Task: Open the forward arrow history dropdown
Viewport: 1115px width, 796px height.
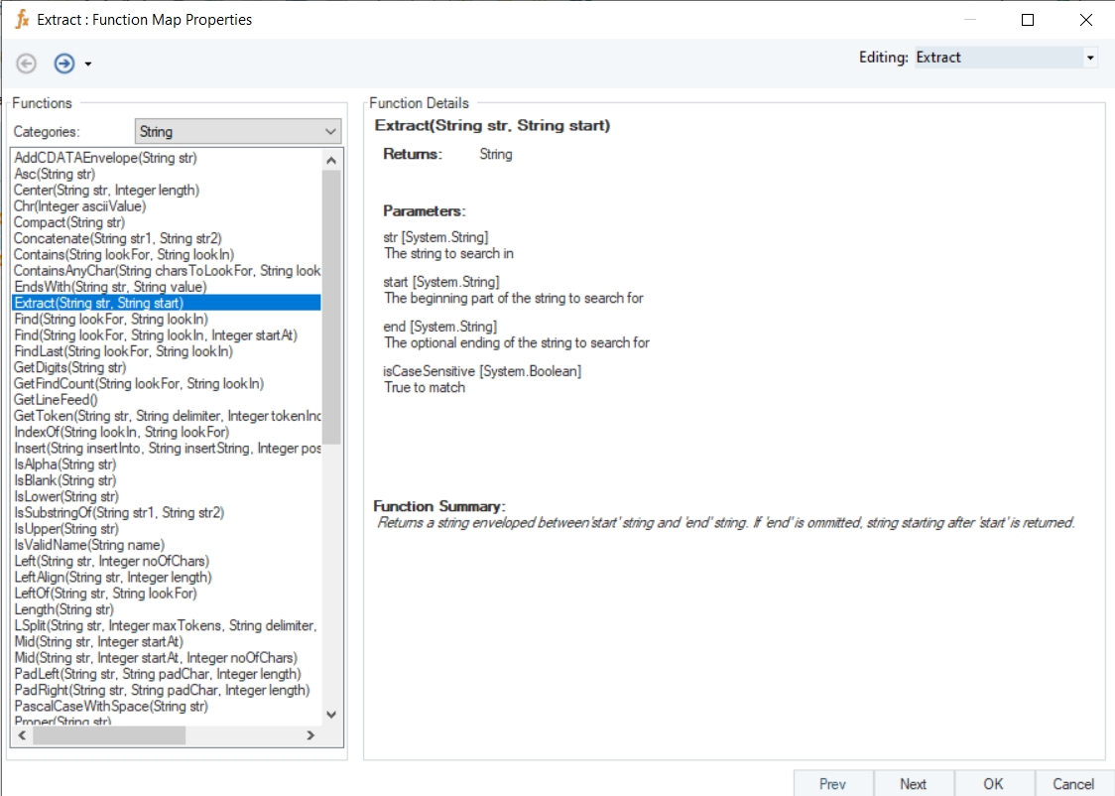Action: tap(88, 65)
